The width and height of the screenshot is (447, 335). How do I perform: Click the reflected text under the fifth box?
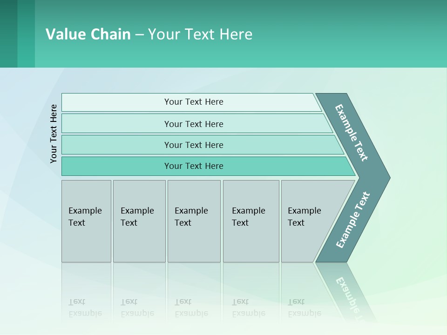pyautogui.click(x=304, y=308)
